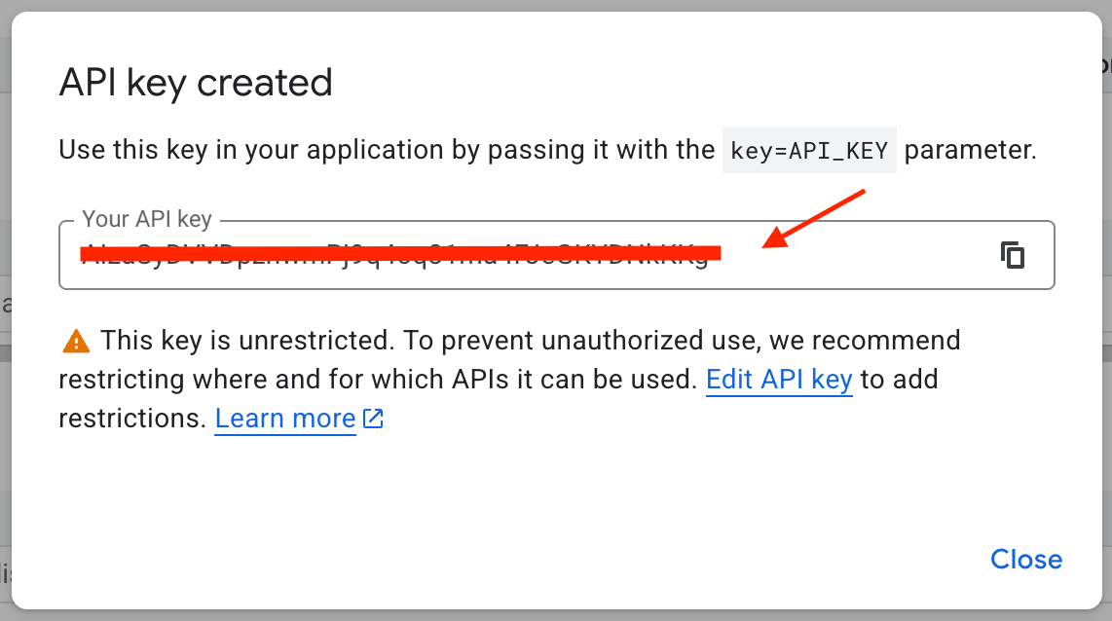Click the word parameter after the code snippet
Image resolution: width=1112 pixels, height=621 pixels.
pyautogui.click(x=970, y=150)
